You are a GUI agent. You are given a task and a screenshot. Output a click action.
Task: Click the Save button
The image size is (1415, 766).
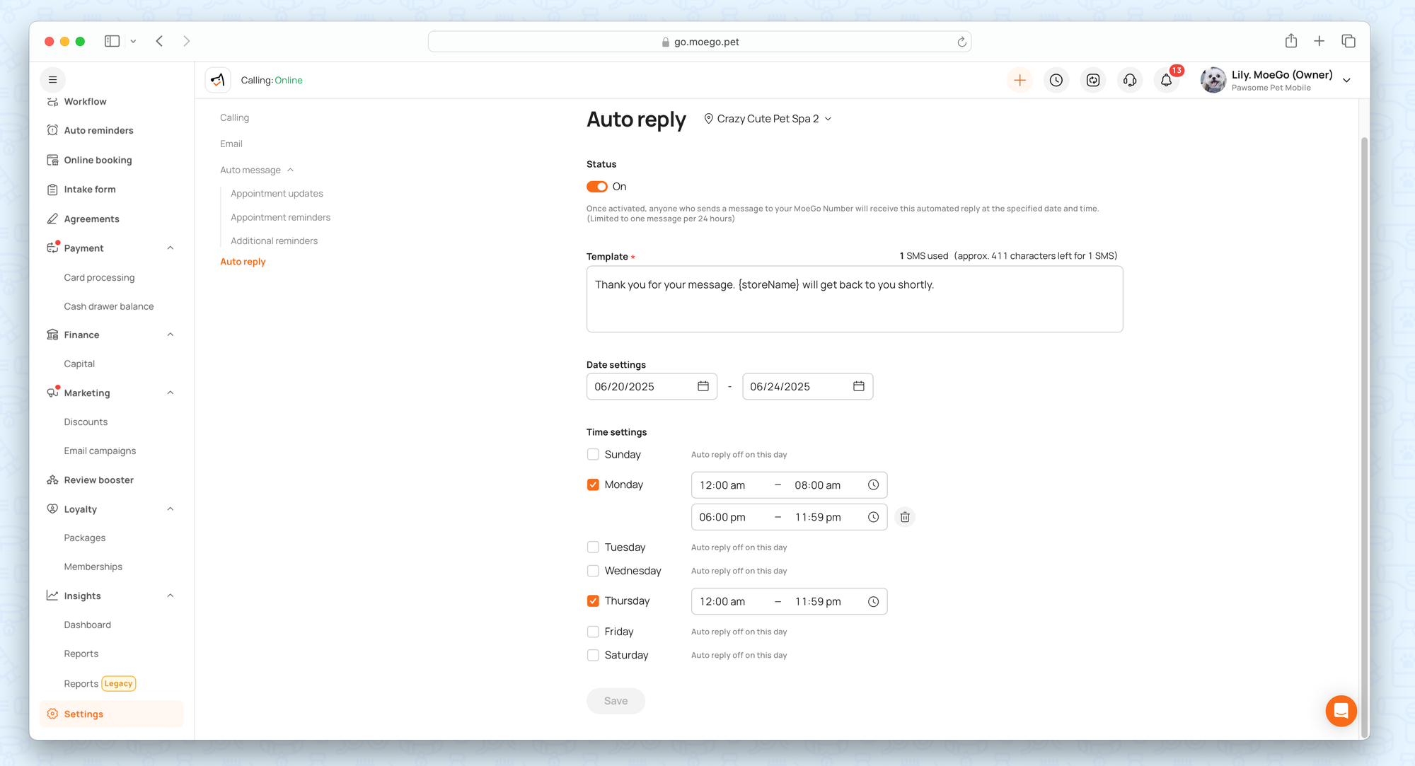[616, 701]
